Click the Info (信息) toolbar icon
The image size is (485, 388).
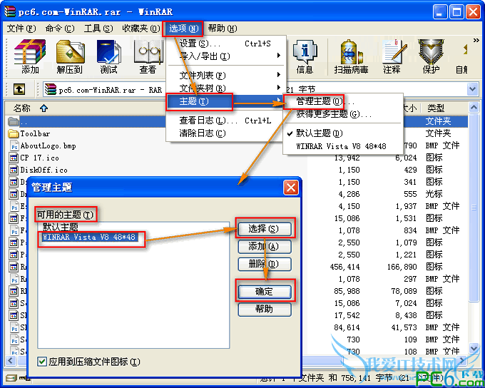click(305, 56)
